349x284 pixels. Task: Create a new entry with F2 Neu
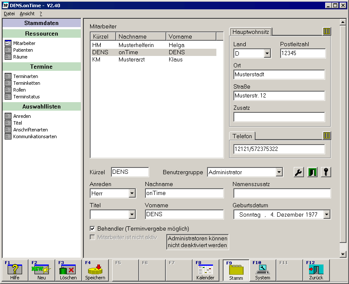[x=42, y=270]
